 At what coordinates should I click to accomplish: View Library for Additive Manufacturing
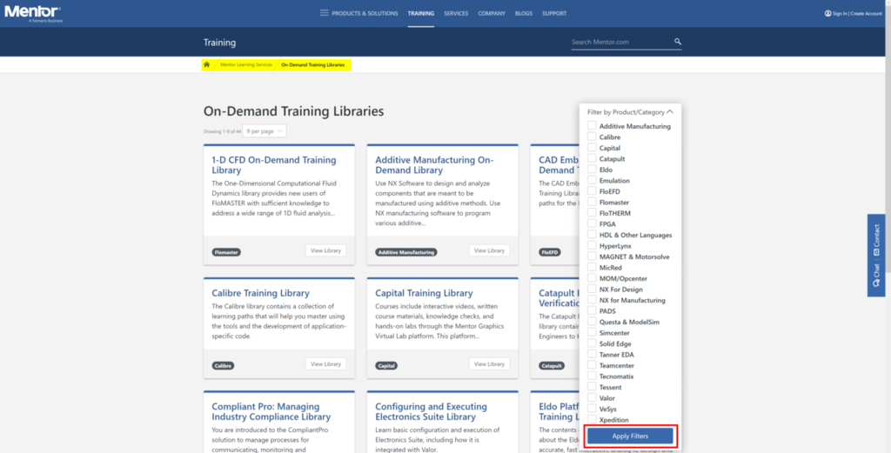(489, 250)
